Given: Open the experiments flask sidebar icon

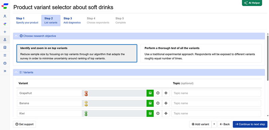Looking at the screenshot, I should tap(5, 40).
